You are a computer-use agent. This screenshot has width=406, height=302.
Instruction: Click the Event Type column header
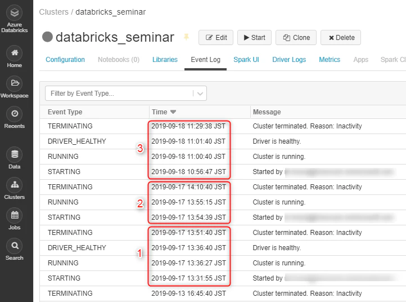point(65,112)
